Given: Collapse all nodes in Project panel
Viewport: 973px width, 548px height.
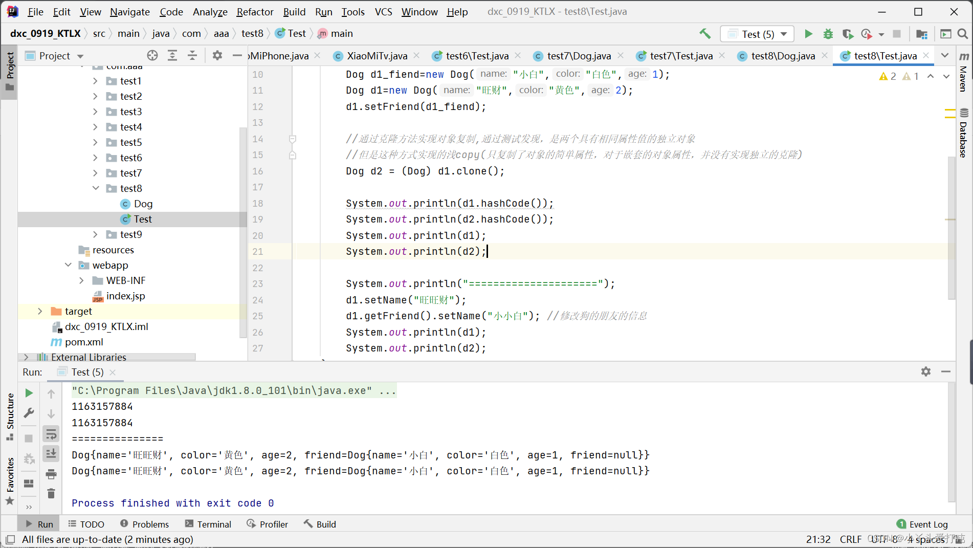Looking at the screenshot, I should pyautogui.click(x=192, y=55).
